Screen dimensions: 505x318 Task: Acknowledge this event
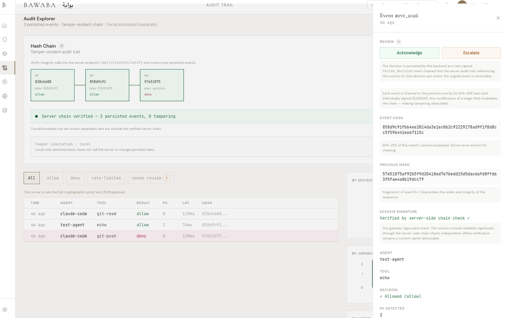coord(409,53)
